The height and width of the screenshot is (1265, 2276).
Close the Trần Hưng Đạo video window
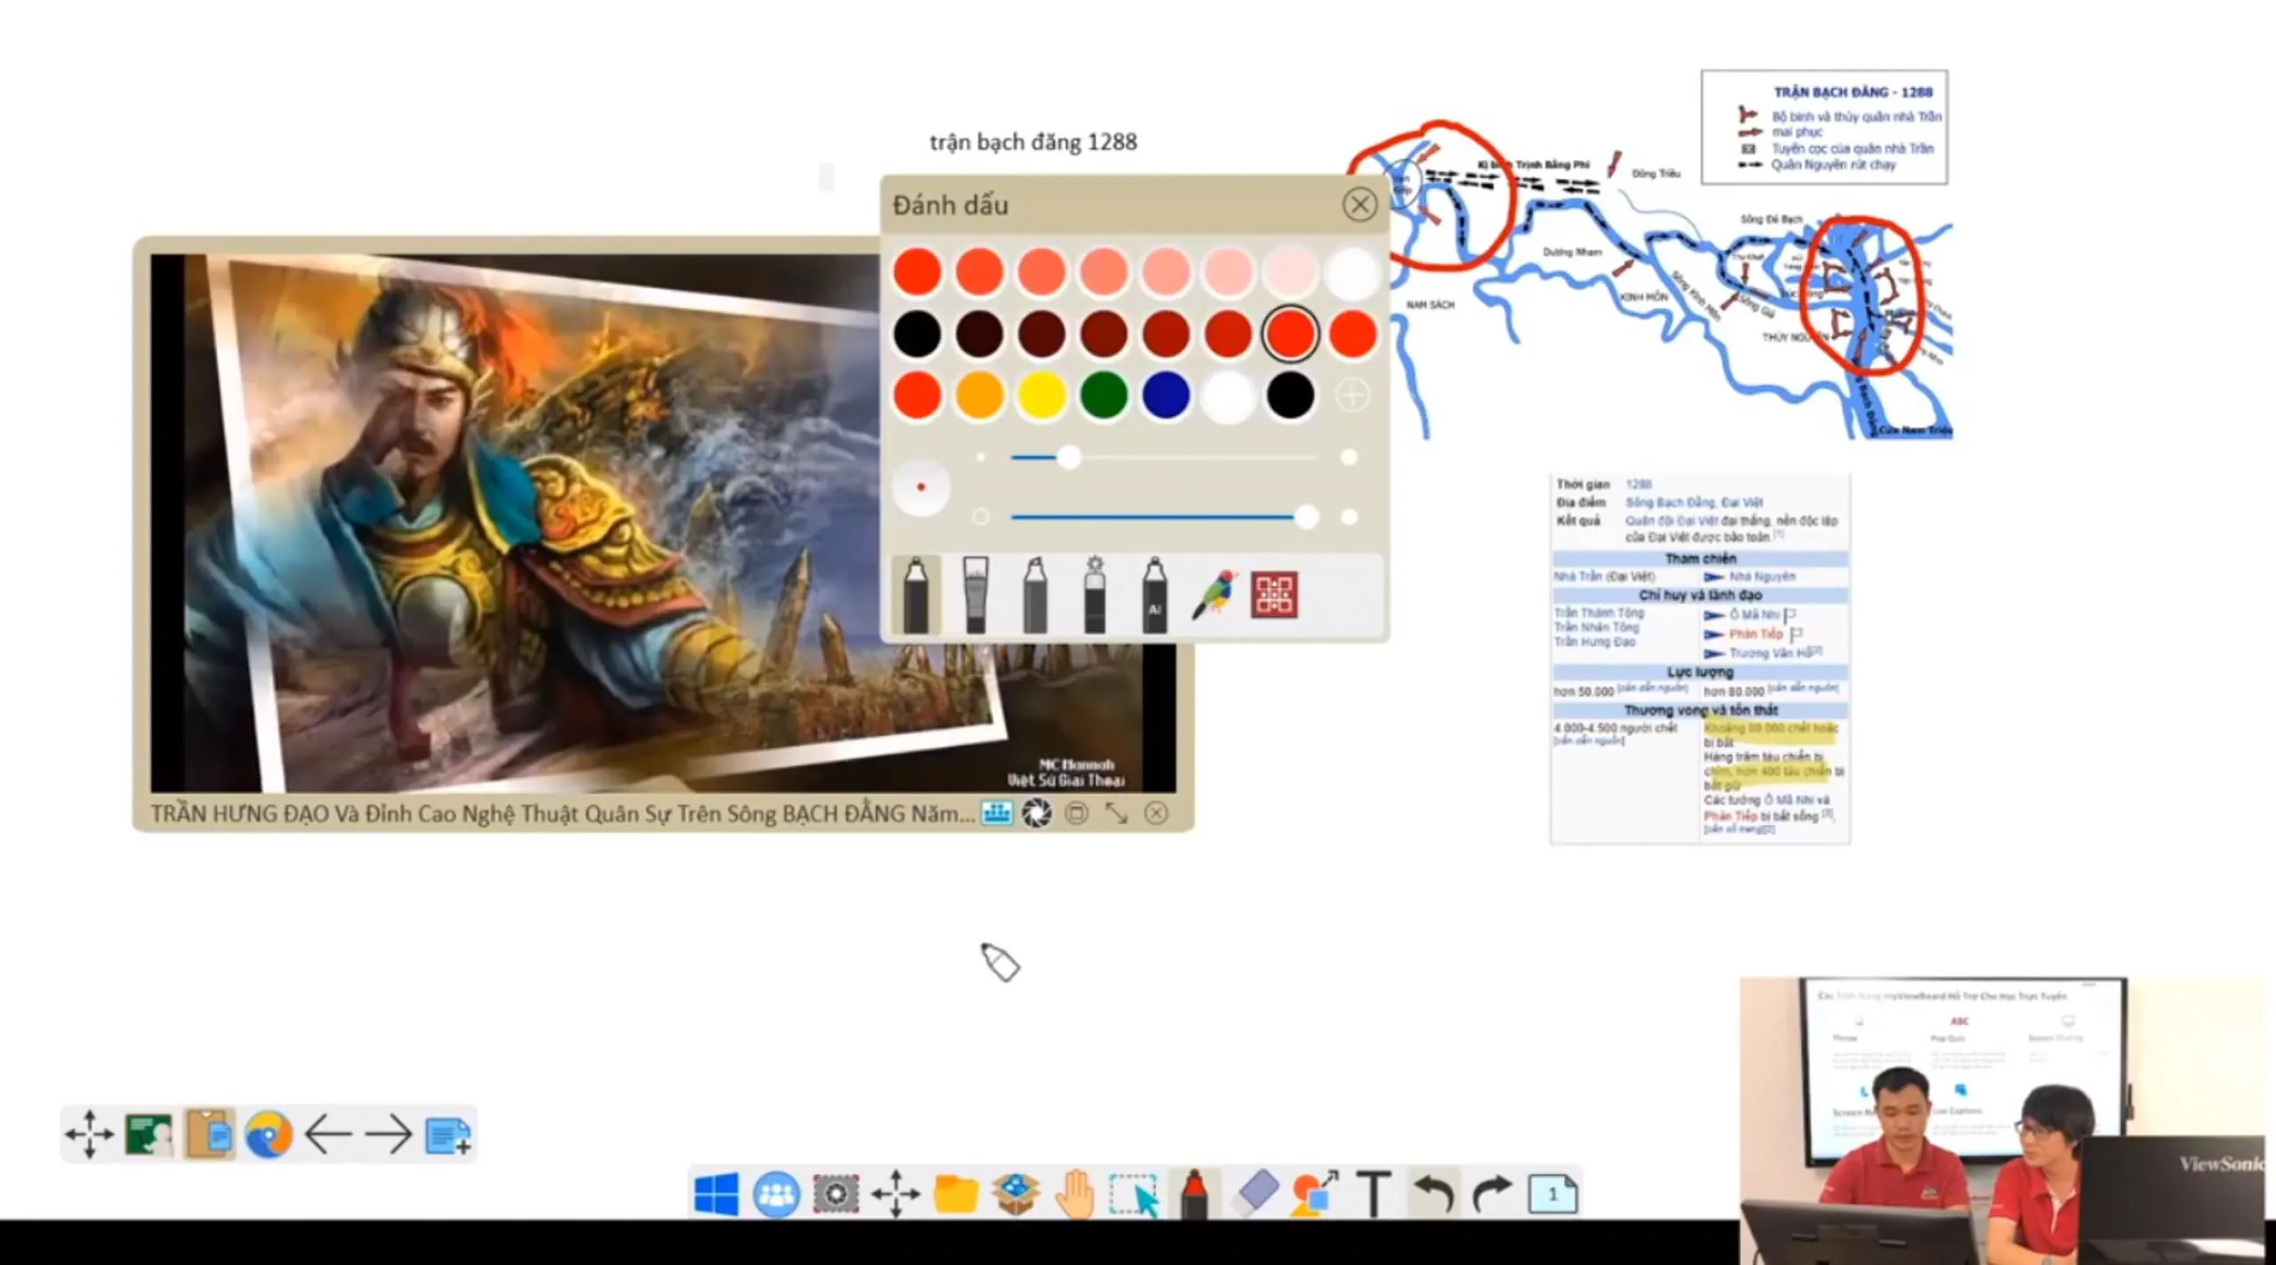point(1156,813)
